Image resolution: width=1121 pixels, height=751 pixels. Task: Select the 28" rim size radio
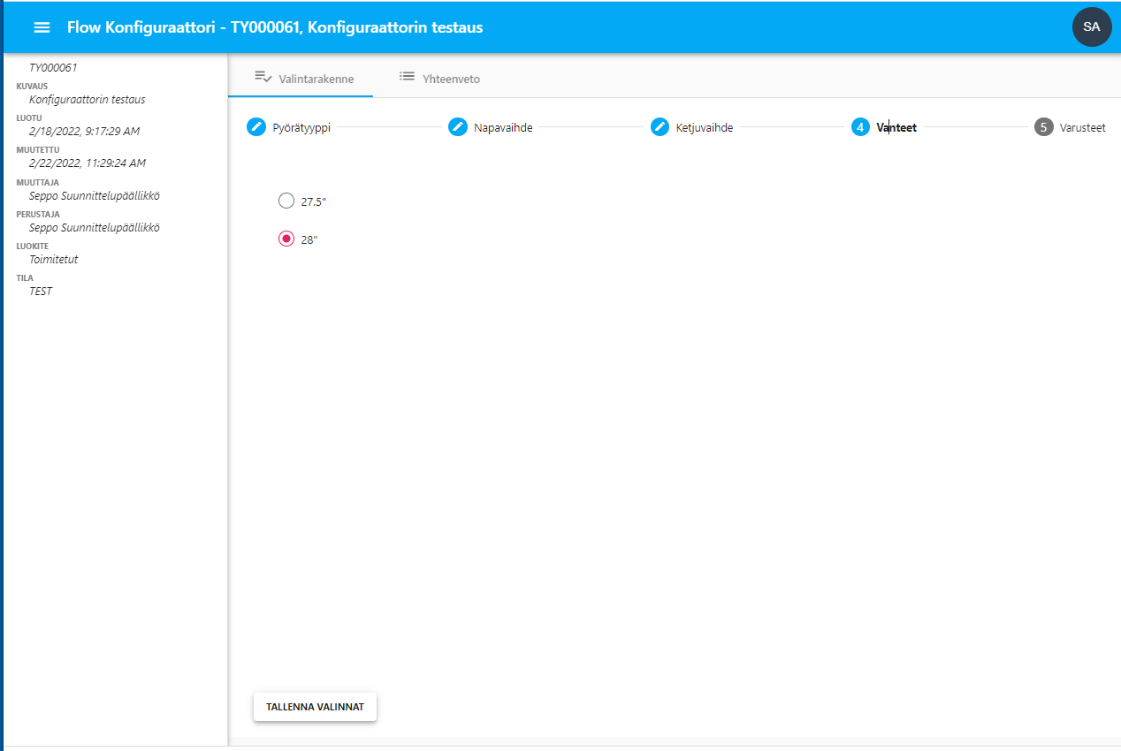click(x=286, y=239)
